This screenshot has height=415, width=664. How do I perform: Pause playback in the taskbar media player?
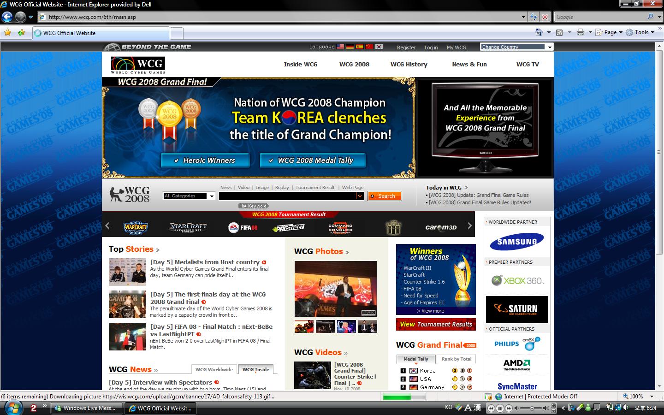point(500,408)
